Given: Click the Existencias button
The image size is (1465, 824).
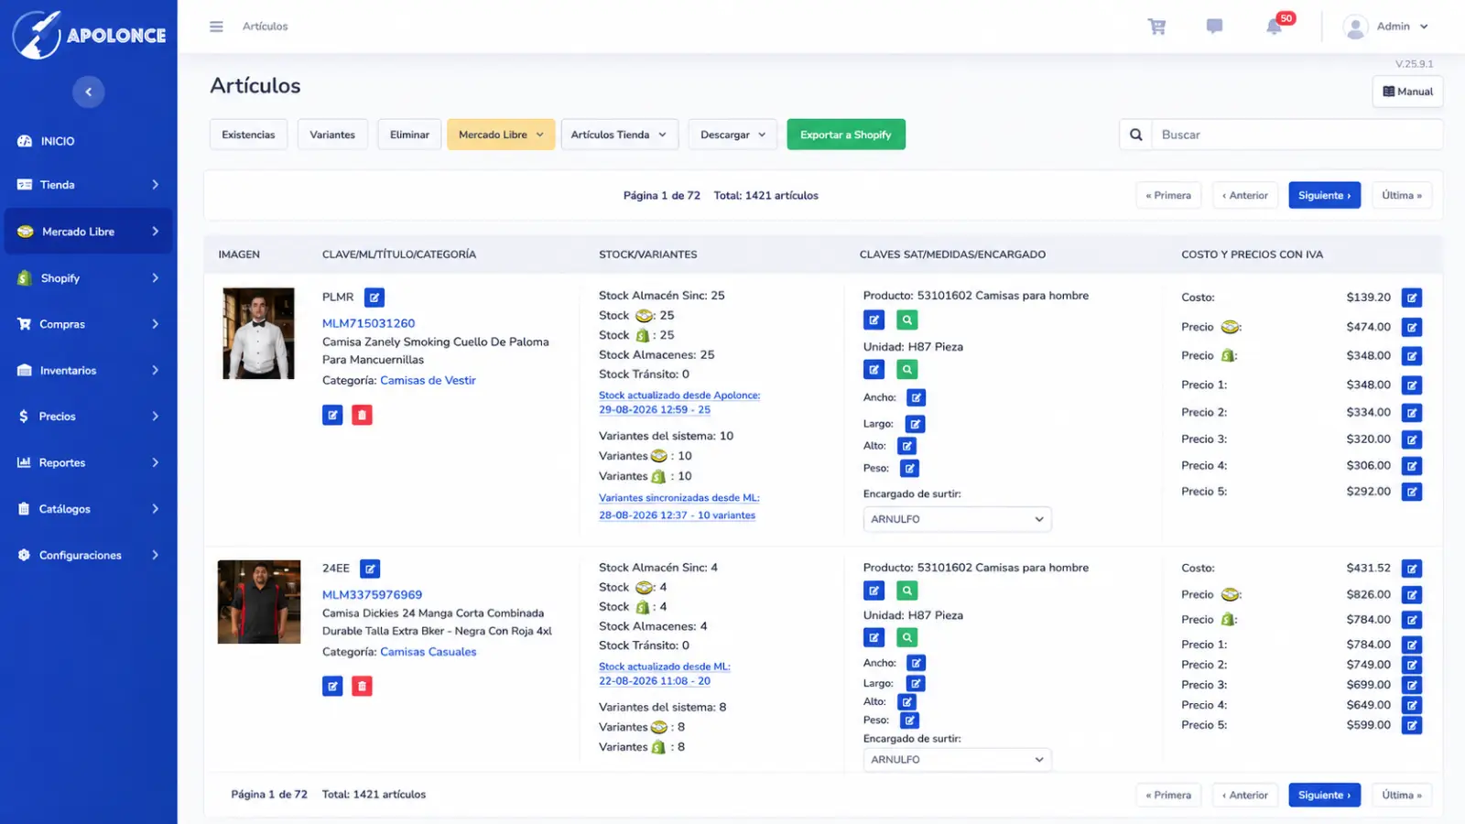Looking at the screenshot, I should 248,135.
